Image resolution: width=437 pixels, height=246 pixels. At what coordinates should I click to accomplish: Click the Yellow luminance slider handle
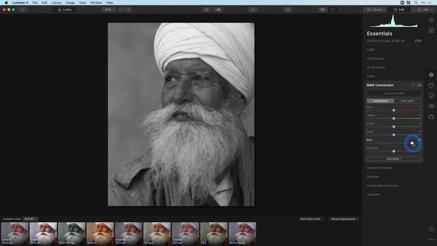pyautogui.click(x=394, y=118)
